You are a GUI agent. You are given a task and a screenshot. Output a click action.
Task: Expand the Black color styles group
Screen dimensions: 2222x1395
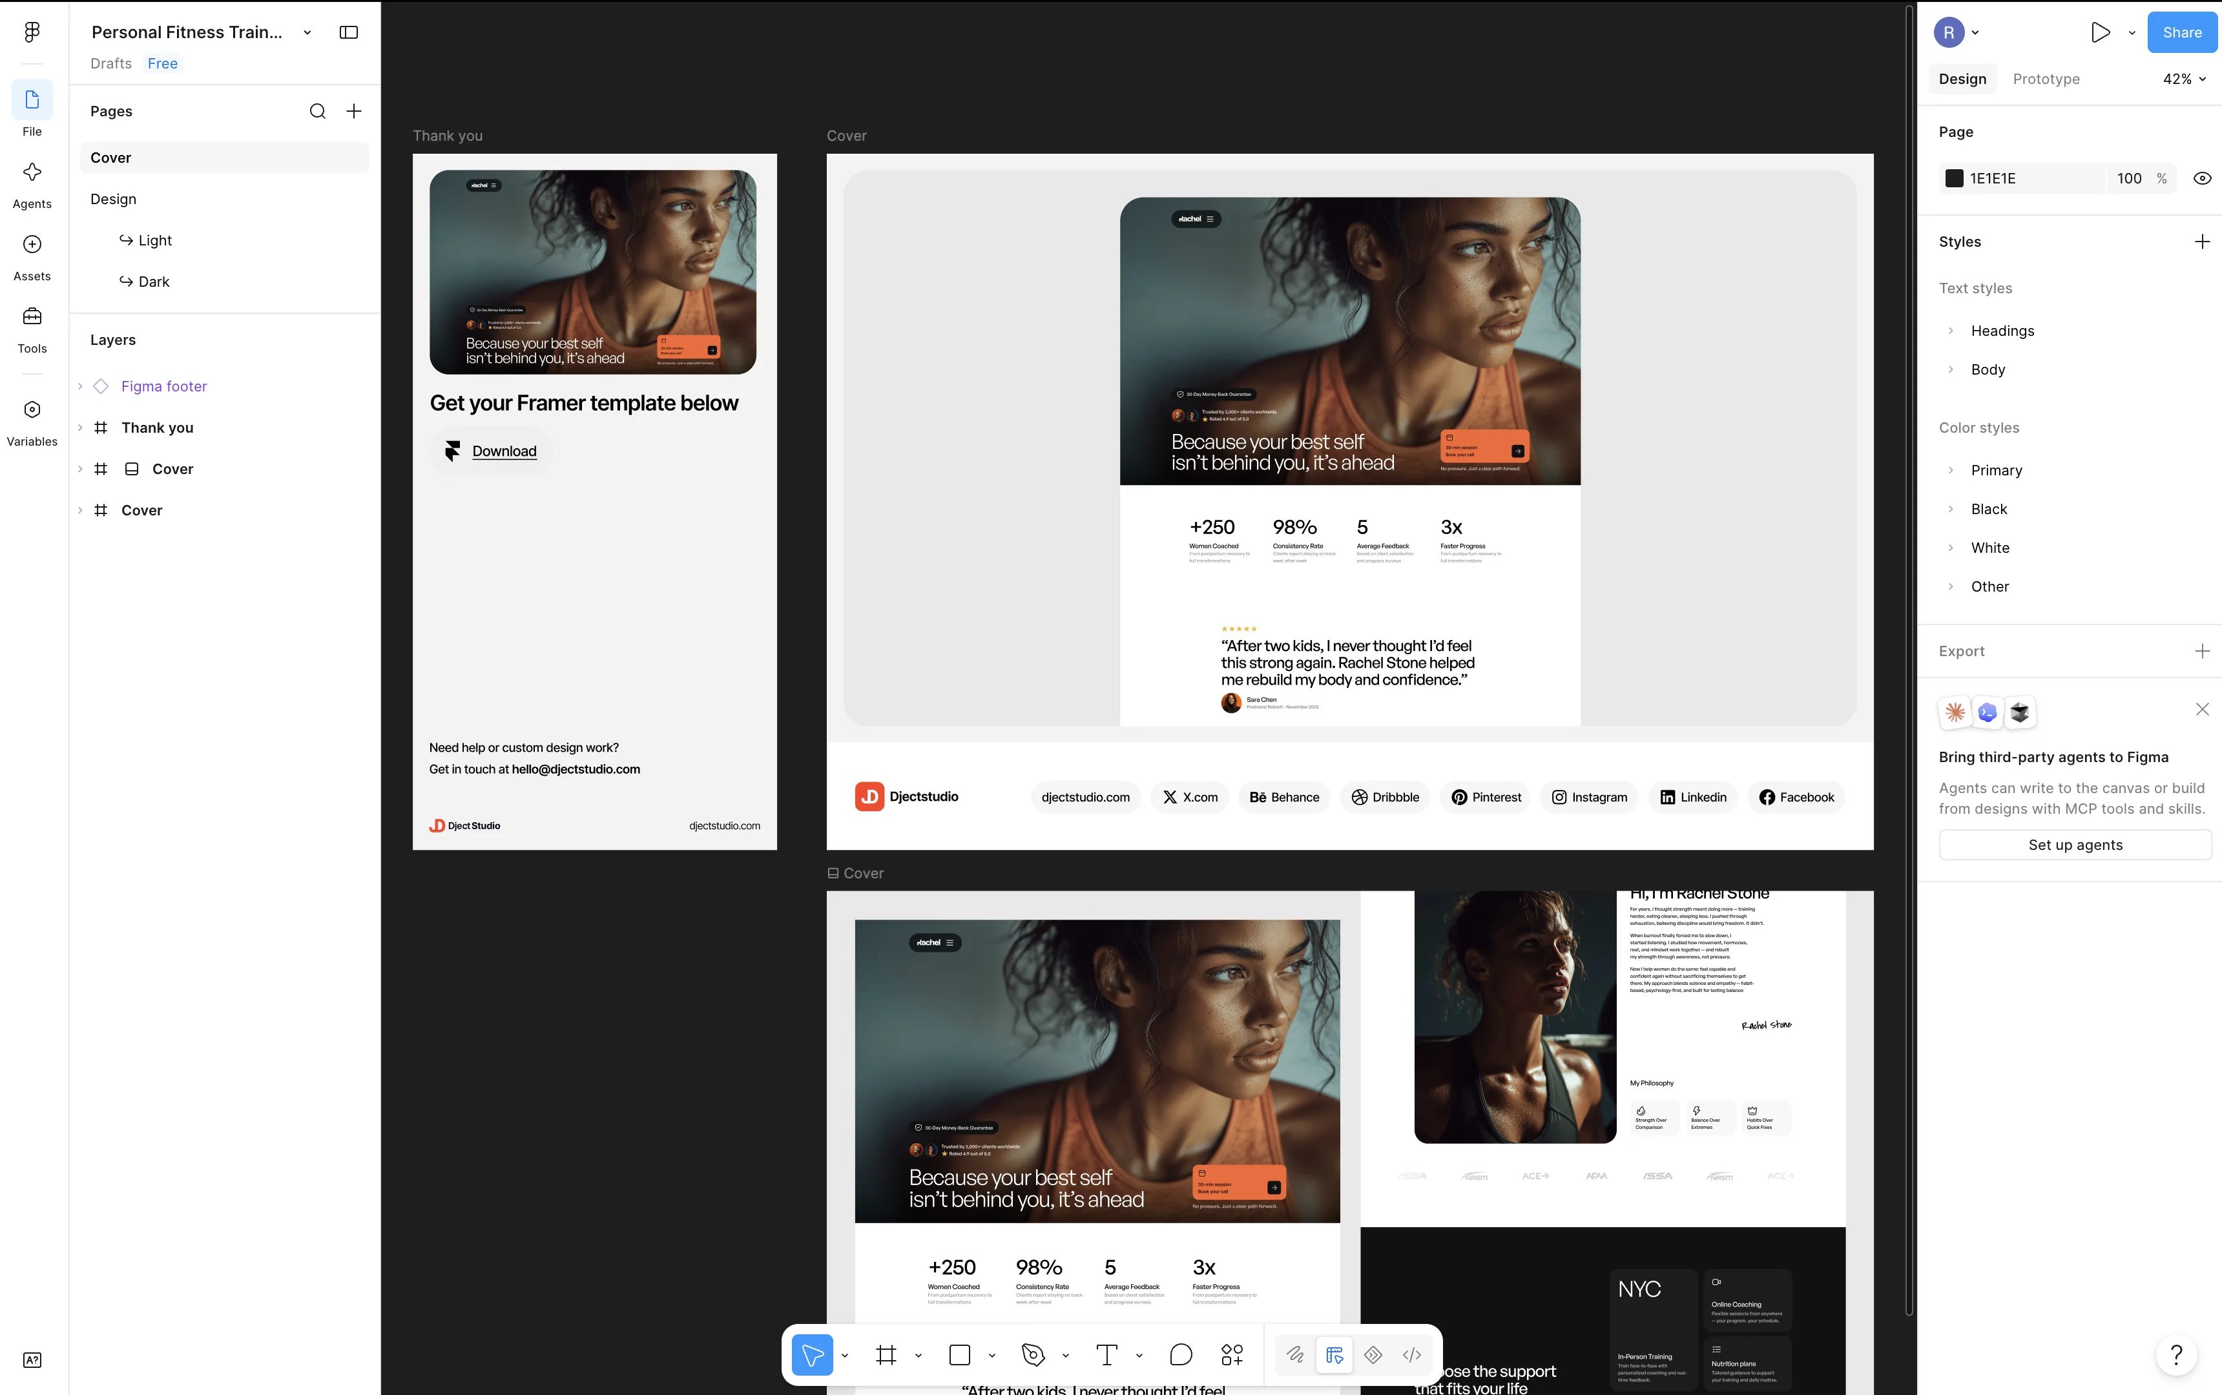[x=1951, y=508]
